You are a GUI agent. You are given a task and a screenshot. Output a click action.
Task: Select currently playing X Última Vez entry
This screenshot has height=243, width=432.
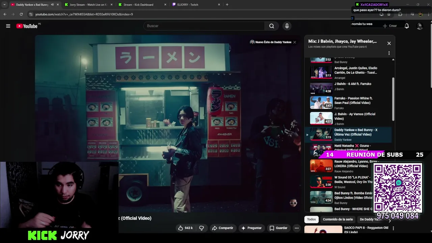click(x=348, y=135)
